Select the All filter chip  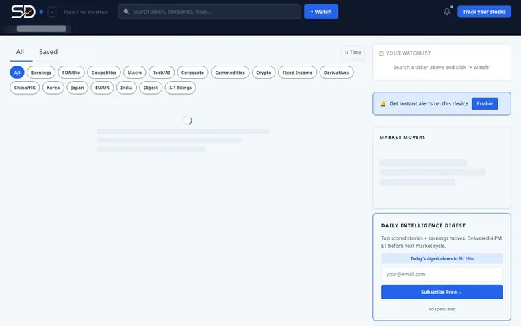17,73
